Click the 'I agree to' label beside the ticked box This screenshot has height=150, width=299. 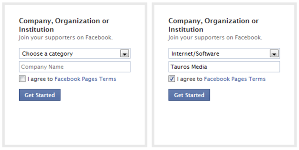tap(190, 79)
